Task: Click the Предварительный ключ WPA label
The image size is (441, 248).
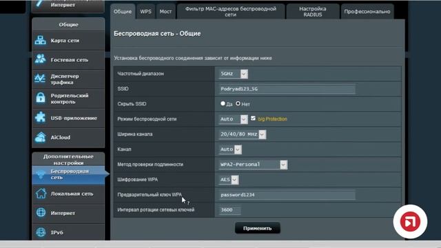Action: (x=150, y=194)
